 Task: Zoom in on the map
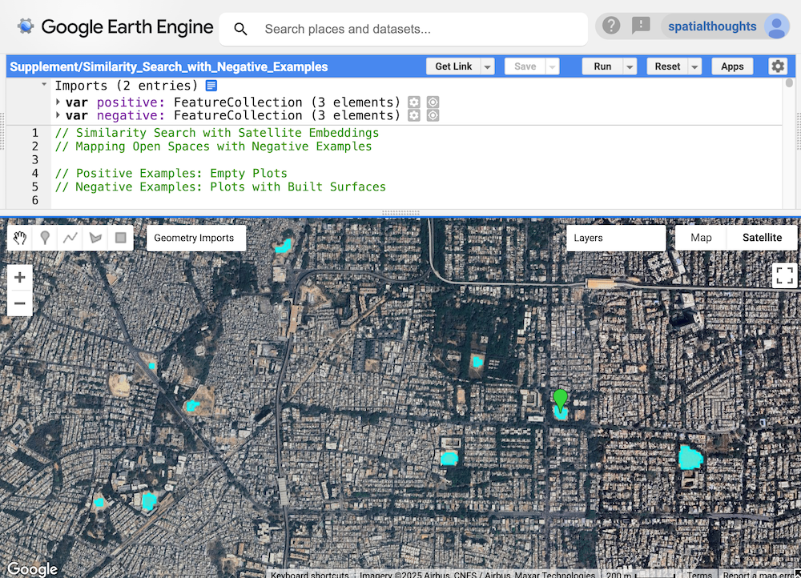[20, 278]
